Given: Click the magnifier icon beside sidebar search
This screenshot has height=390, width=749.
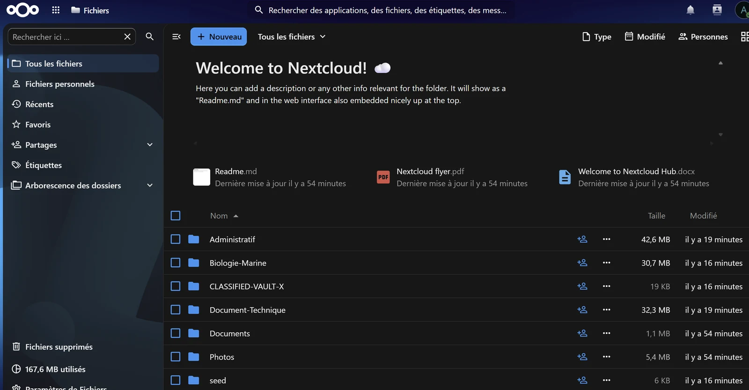Looking at the screenshot, I should pos(150,37).
